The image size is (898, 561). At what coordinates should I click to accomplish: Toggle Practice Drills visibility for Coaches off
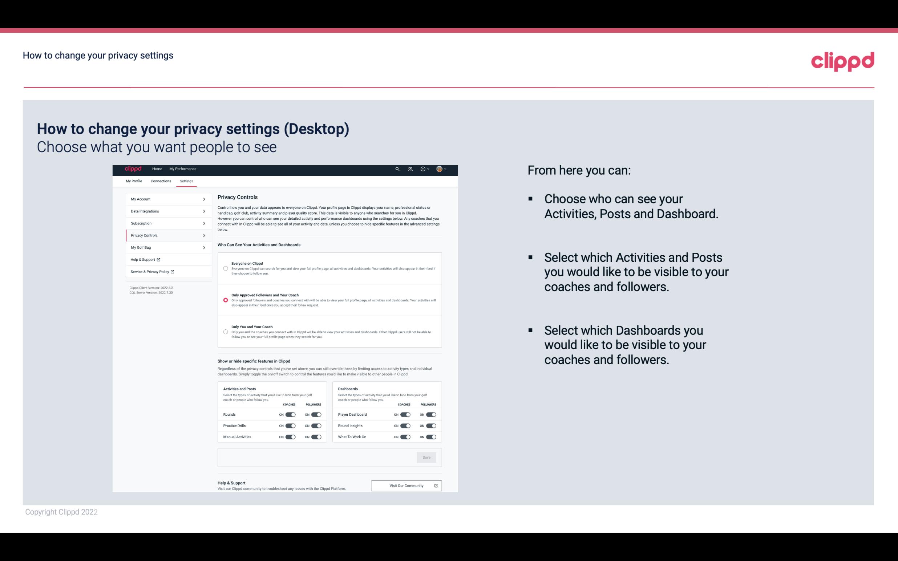pyautogui.click(x=290, y=426)
